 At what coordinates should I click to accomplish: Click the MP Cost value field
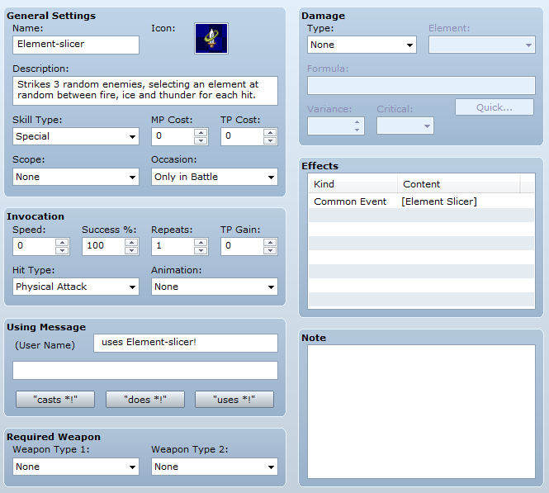tap(173, 136)
